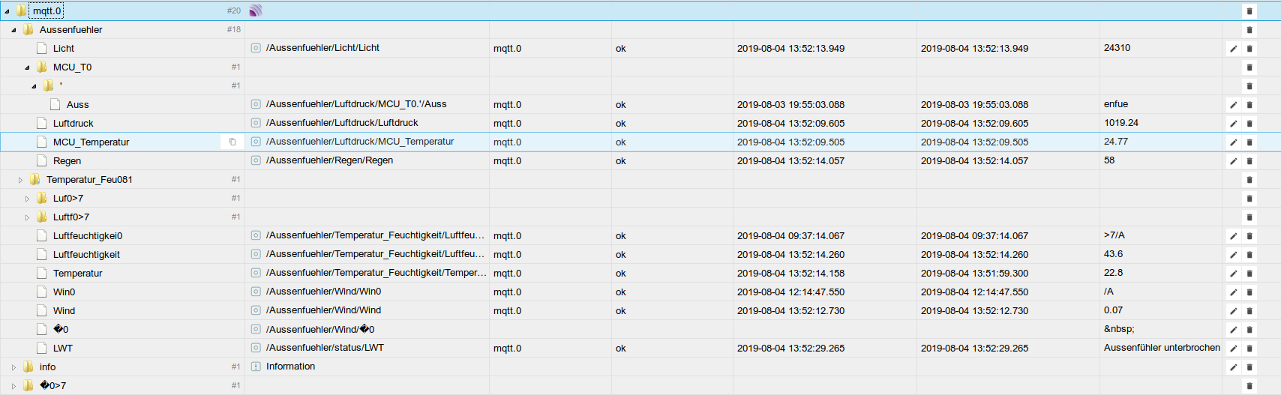Collapse the apostrophe-named subfolder
This screenshot has width=1281, height=395.
pyautogui.click(x=34, y=86)
